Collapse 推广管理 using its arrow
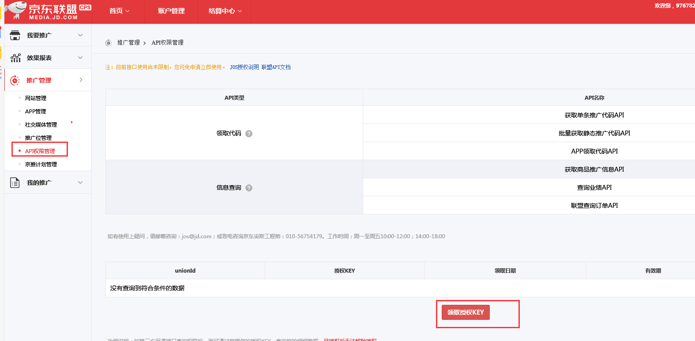The width and height of the screenshot is (695, 341). 81,80
